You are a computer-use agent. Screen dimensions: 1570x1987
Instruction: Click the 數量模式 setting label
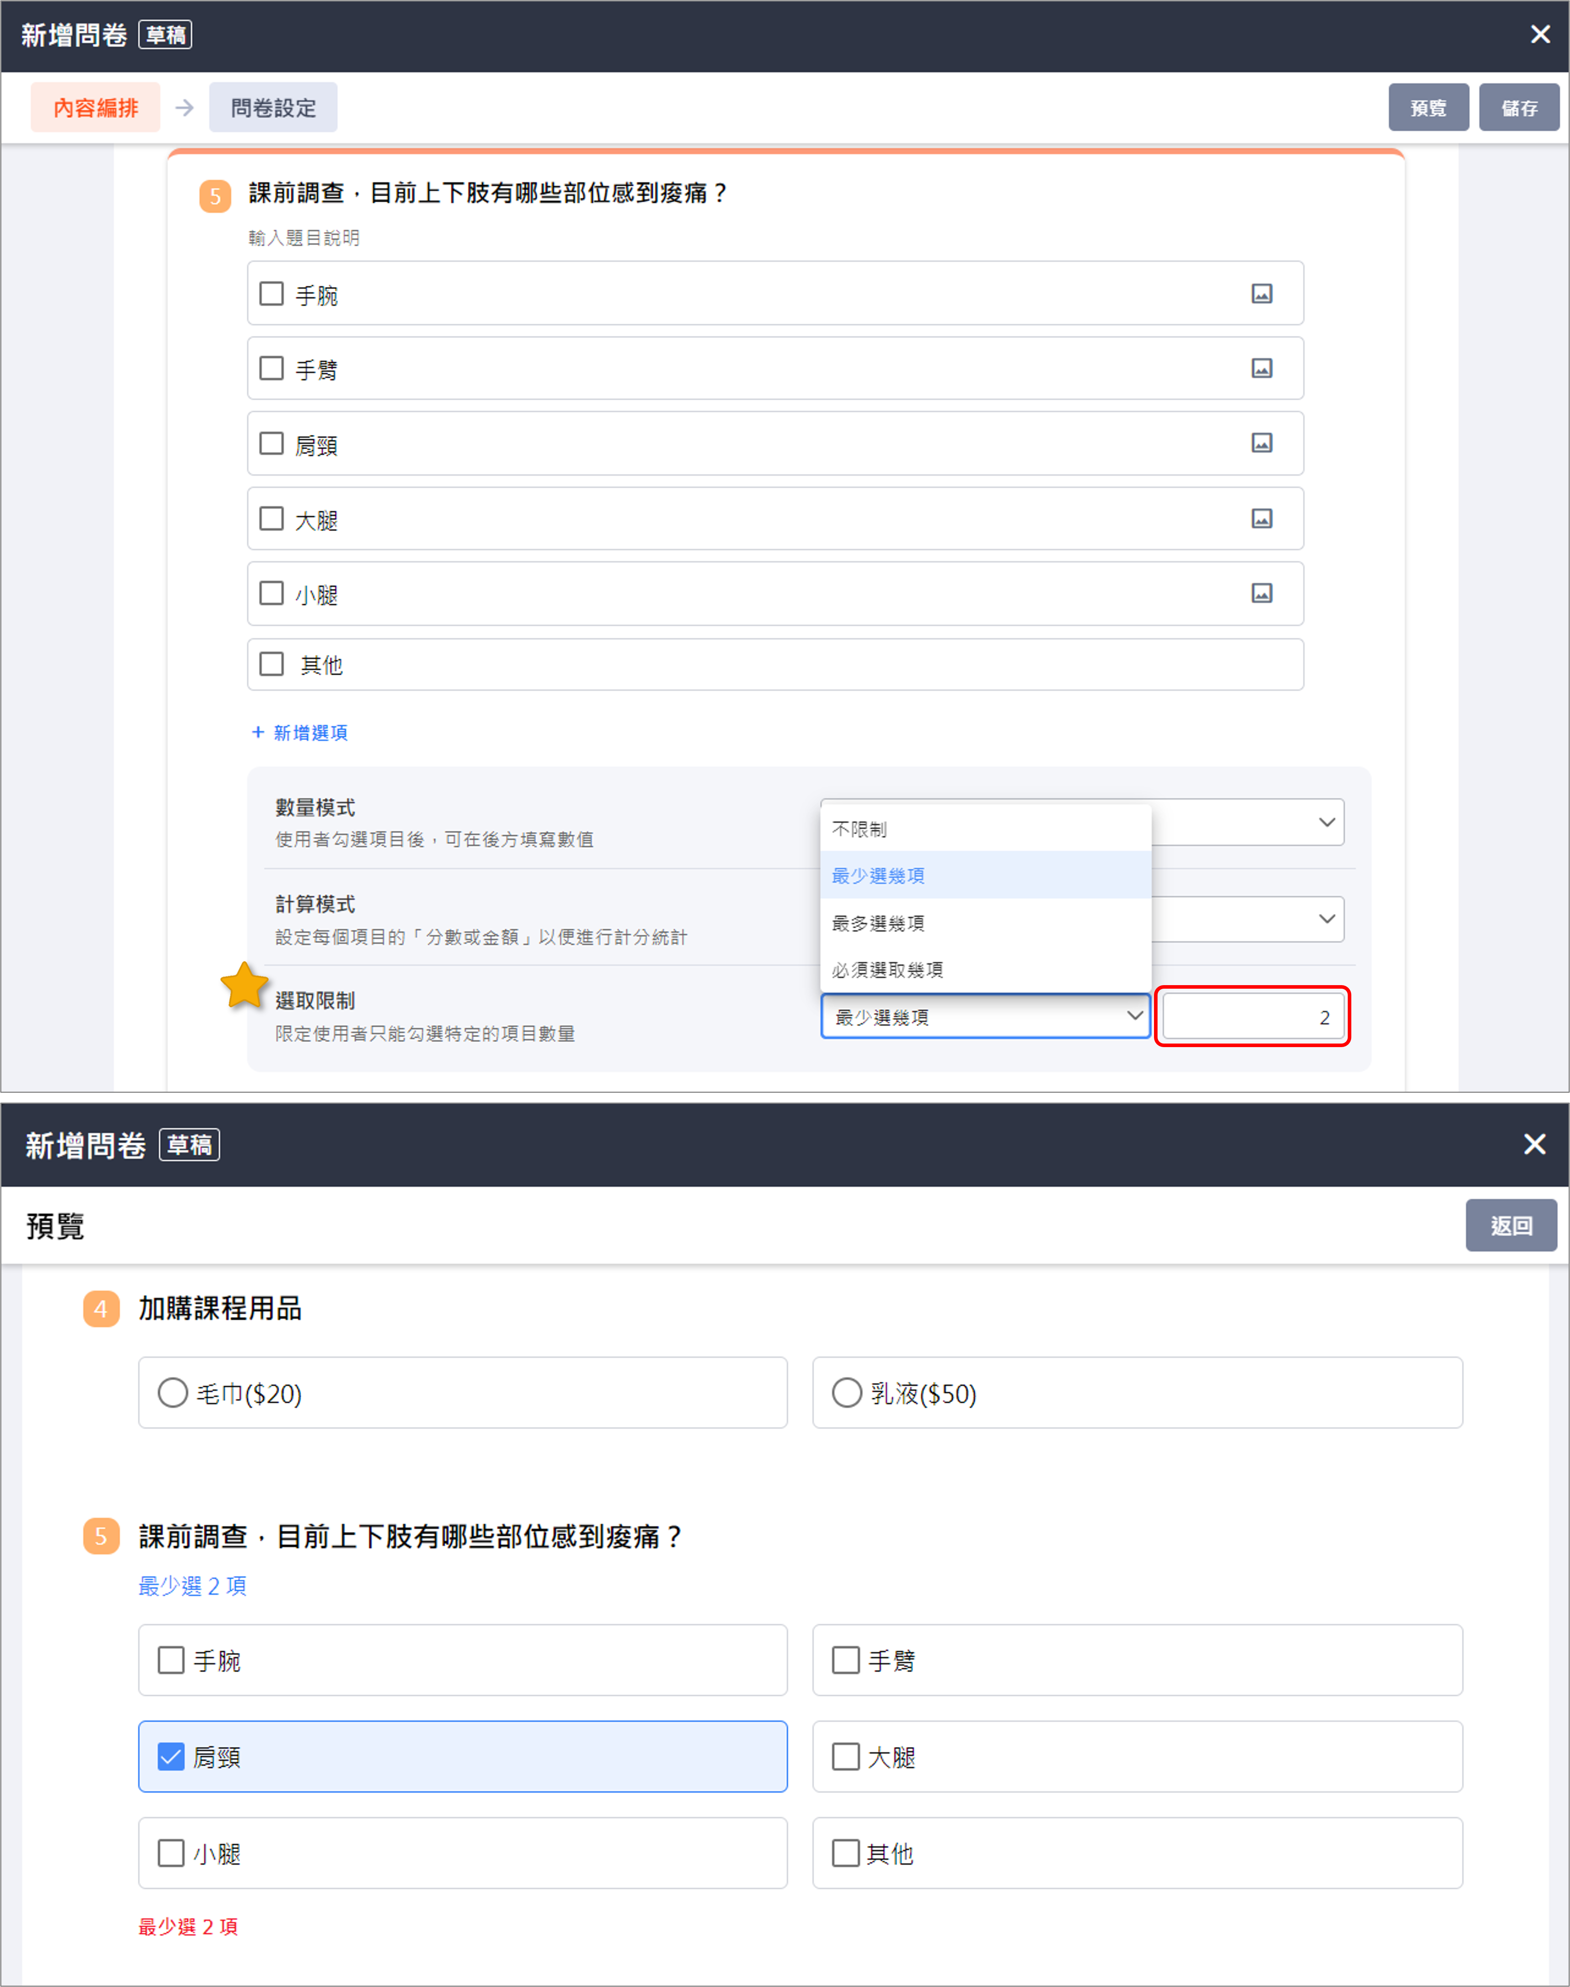pyautogui.click(x=315, y=808)
